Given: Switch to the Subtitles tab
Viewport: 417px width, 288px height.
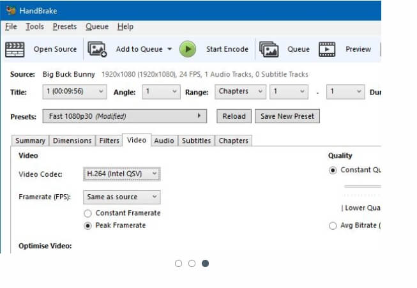Looking at the screenshot, I should click(196, 140).
